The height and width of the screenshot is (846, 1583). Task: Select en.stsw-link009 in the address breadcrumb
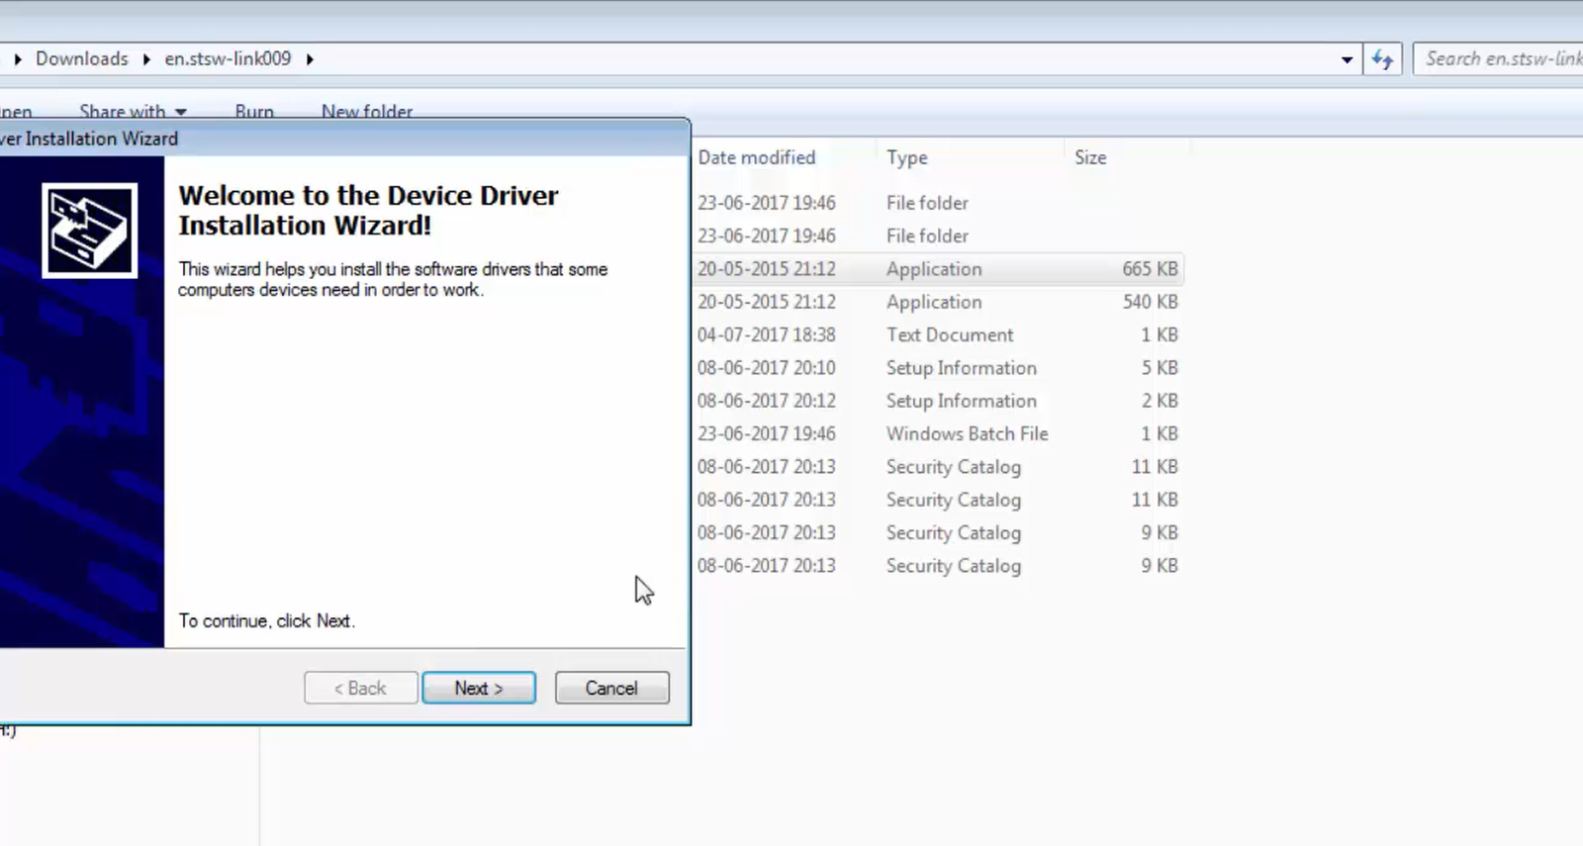point(228,59)
